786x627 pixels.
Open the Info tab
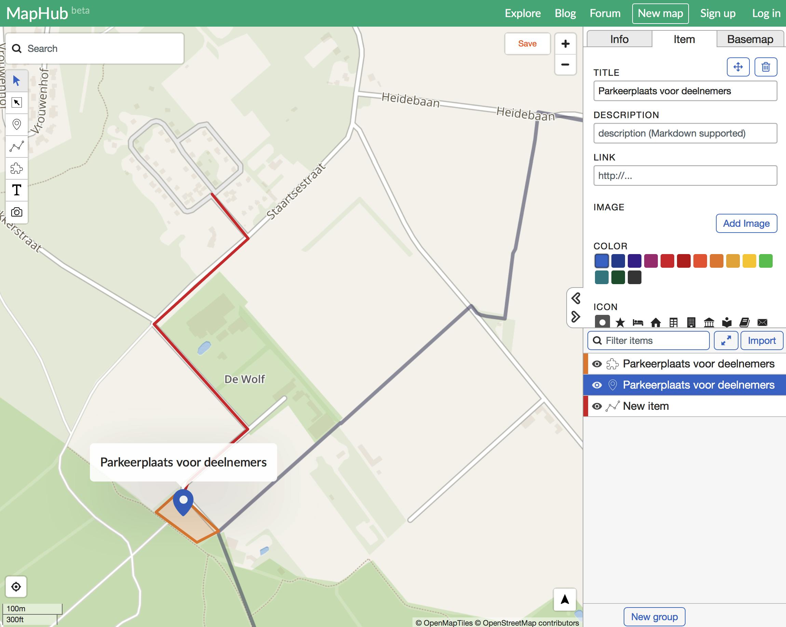[619, 39]
